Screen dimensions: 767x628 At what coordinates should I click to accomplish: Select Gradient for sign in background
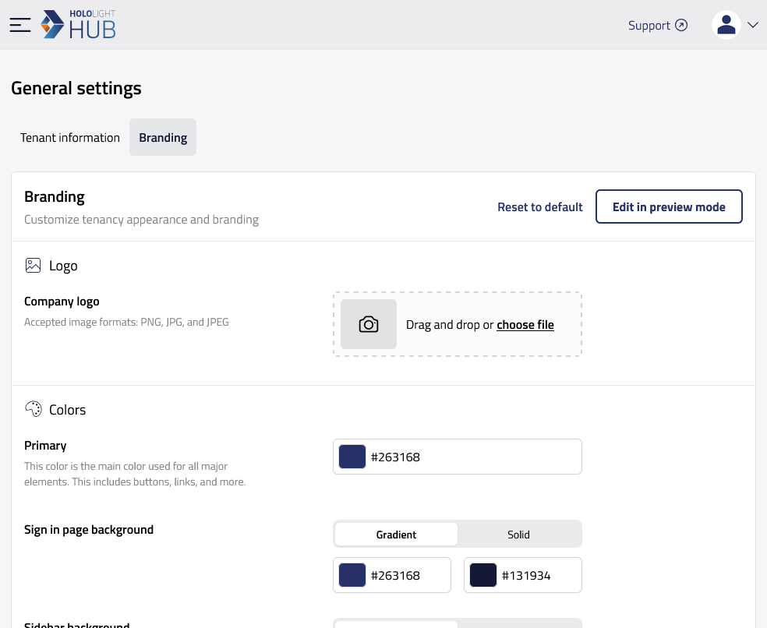click(396, 534)
